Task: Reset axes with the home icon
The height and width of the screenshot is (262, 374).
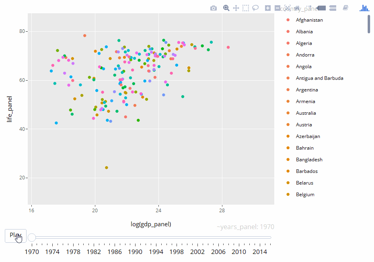Action: point(296,8)
